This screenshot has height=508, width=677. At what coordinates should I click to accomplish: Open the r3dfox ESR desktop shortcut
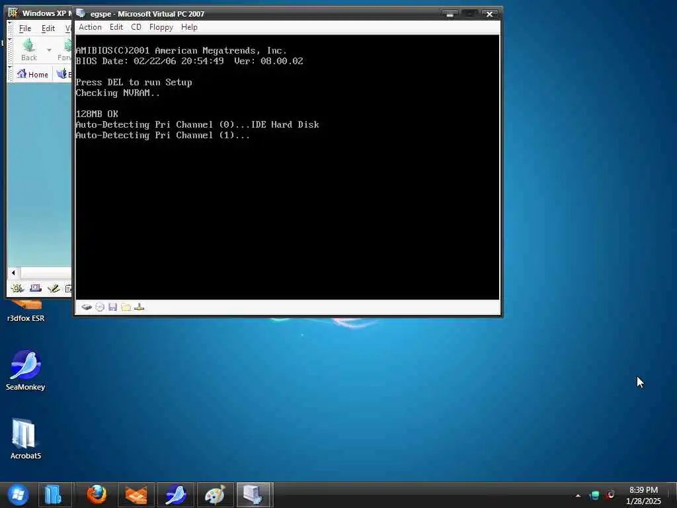(26, 311)
